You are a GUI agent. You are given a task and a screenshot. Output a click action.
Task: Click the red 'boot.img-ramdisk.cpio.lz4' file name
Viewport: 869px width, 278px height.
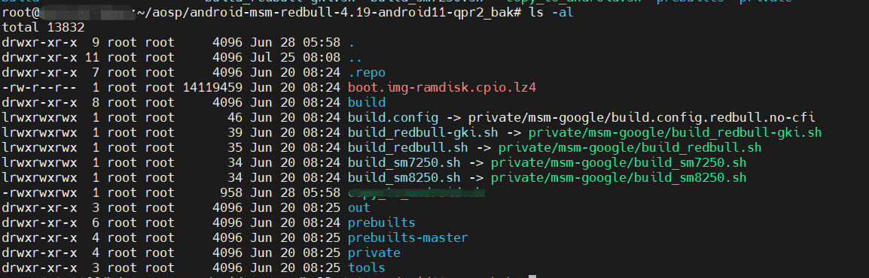442,87
